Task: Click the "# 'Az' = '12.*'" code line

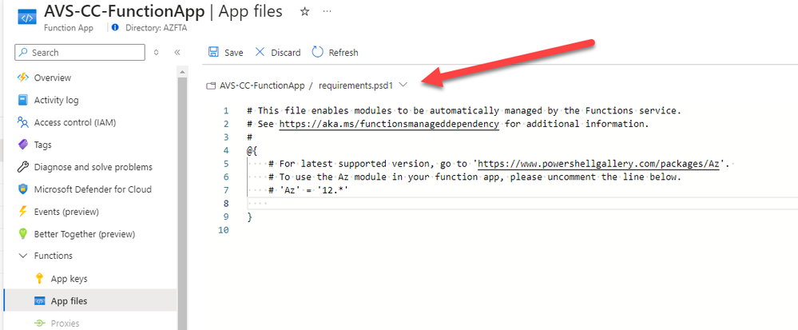Action: [x=308, y=190]
